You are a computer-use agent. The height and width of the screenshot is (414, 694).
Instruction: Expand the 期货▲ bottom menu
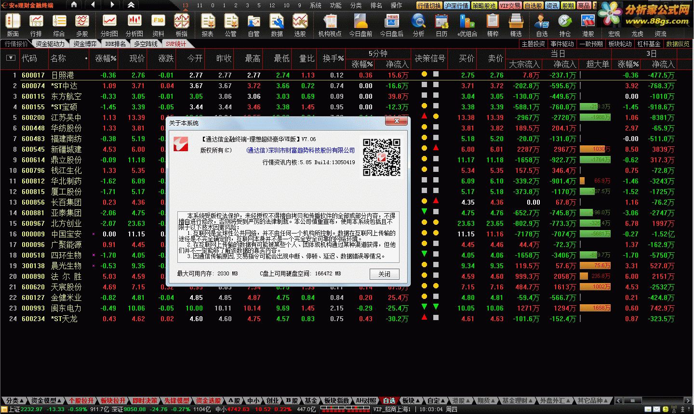(486, 401)
